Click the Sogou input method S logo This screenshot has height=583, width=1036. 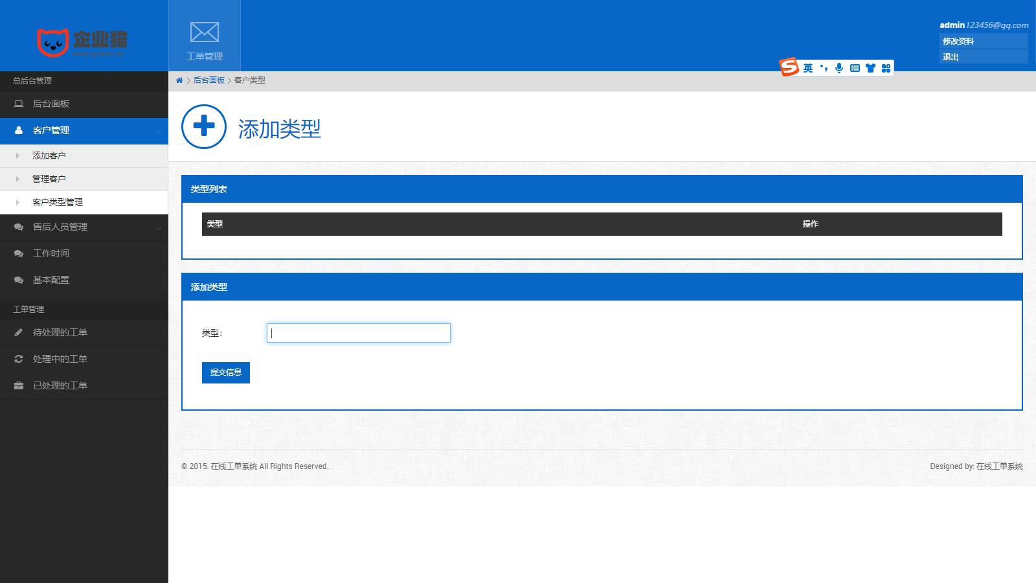tap(789, 67)
